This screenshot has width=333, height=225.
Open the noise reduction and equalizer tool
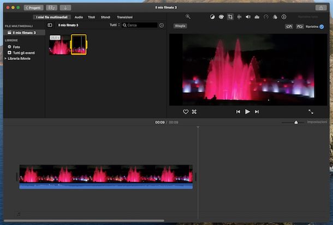click(257, 17)
